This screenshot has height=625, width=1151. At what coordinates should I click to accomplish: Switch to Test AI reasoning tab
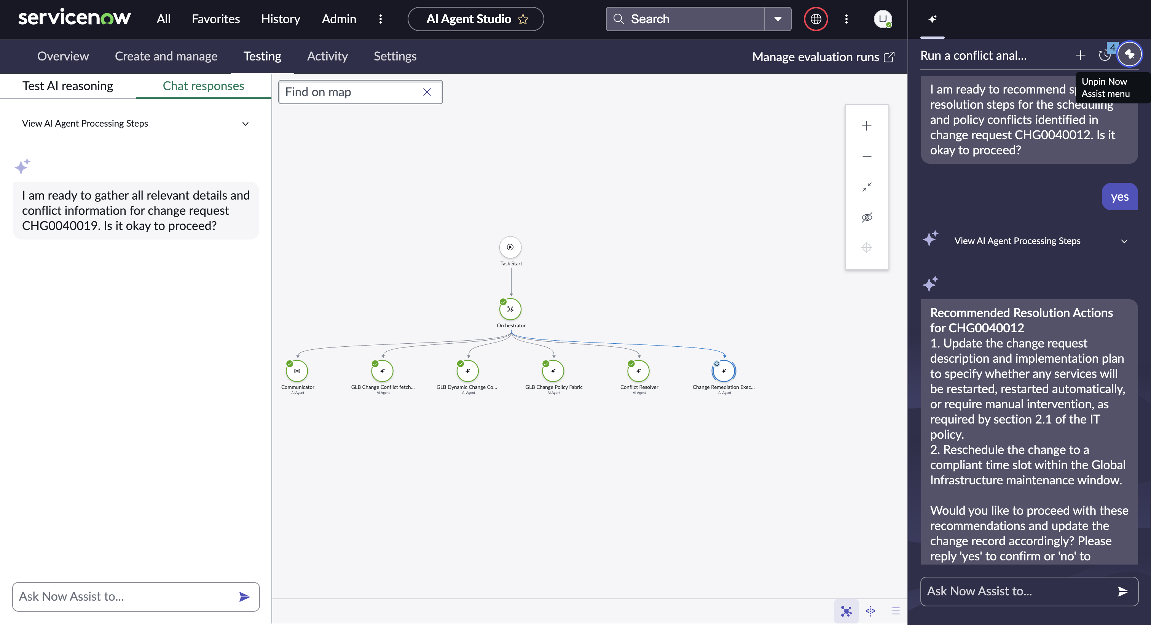68,86
